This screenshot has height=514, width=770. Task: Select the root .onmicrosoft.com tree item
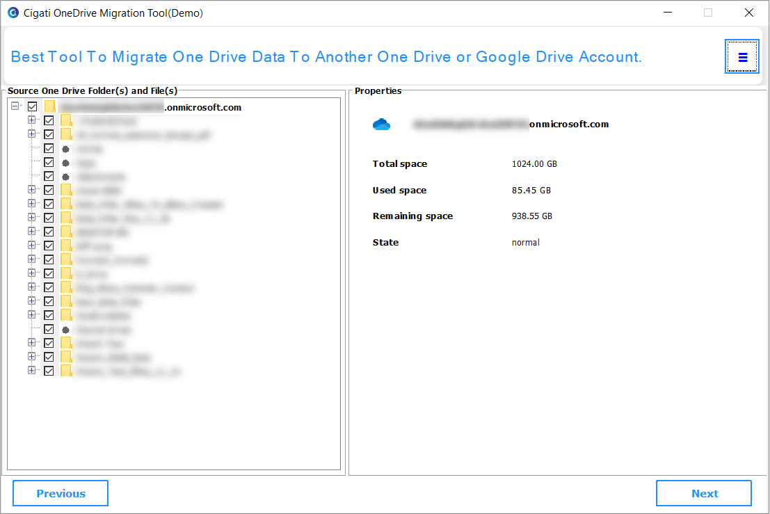[x=150, y=107]
